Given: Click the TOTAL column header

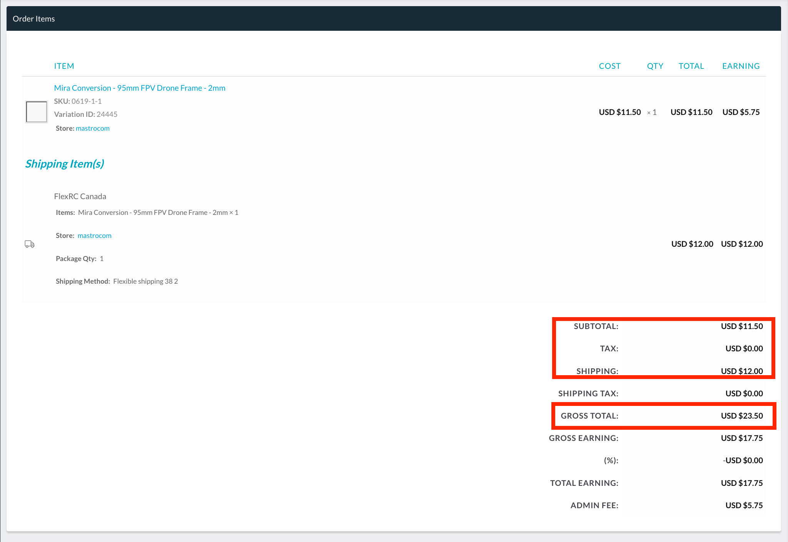Looking at the screenshot, I should point(691,66).
